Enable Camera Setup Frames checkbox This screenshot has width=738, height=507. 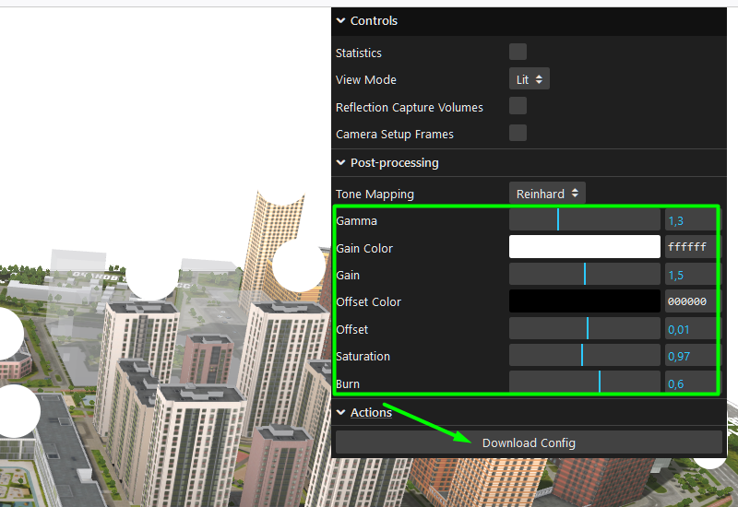pos(518,133)
